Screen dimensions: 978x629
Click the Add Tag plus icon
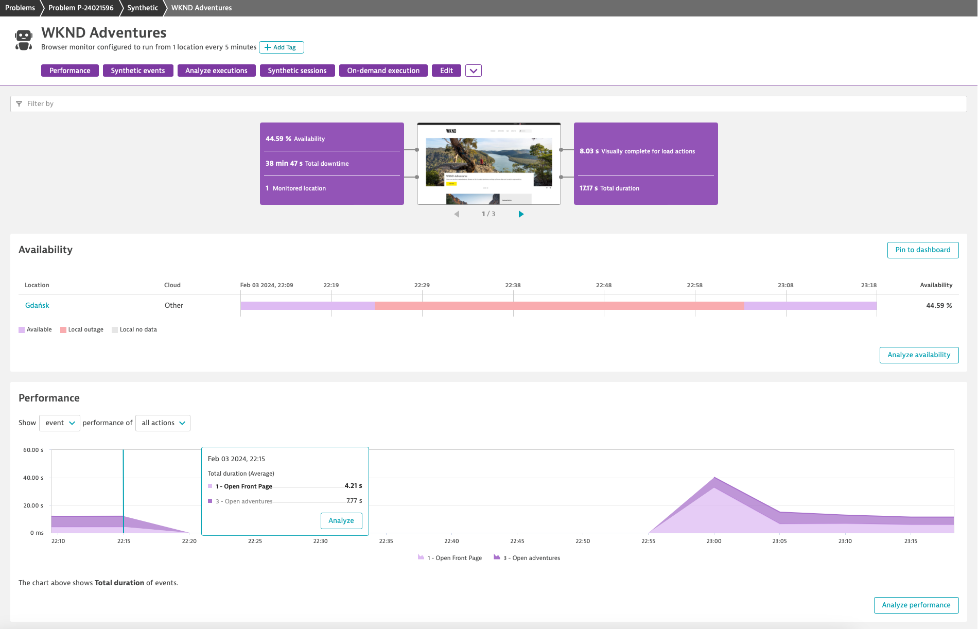(268, 47)
